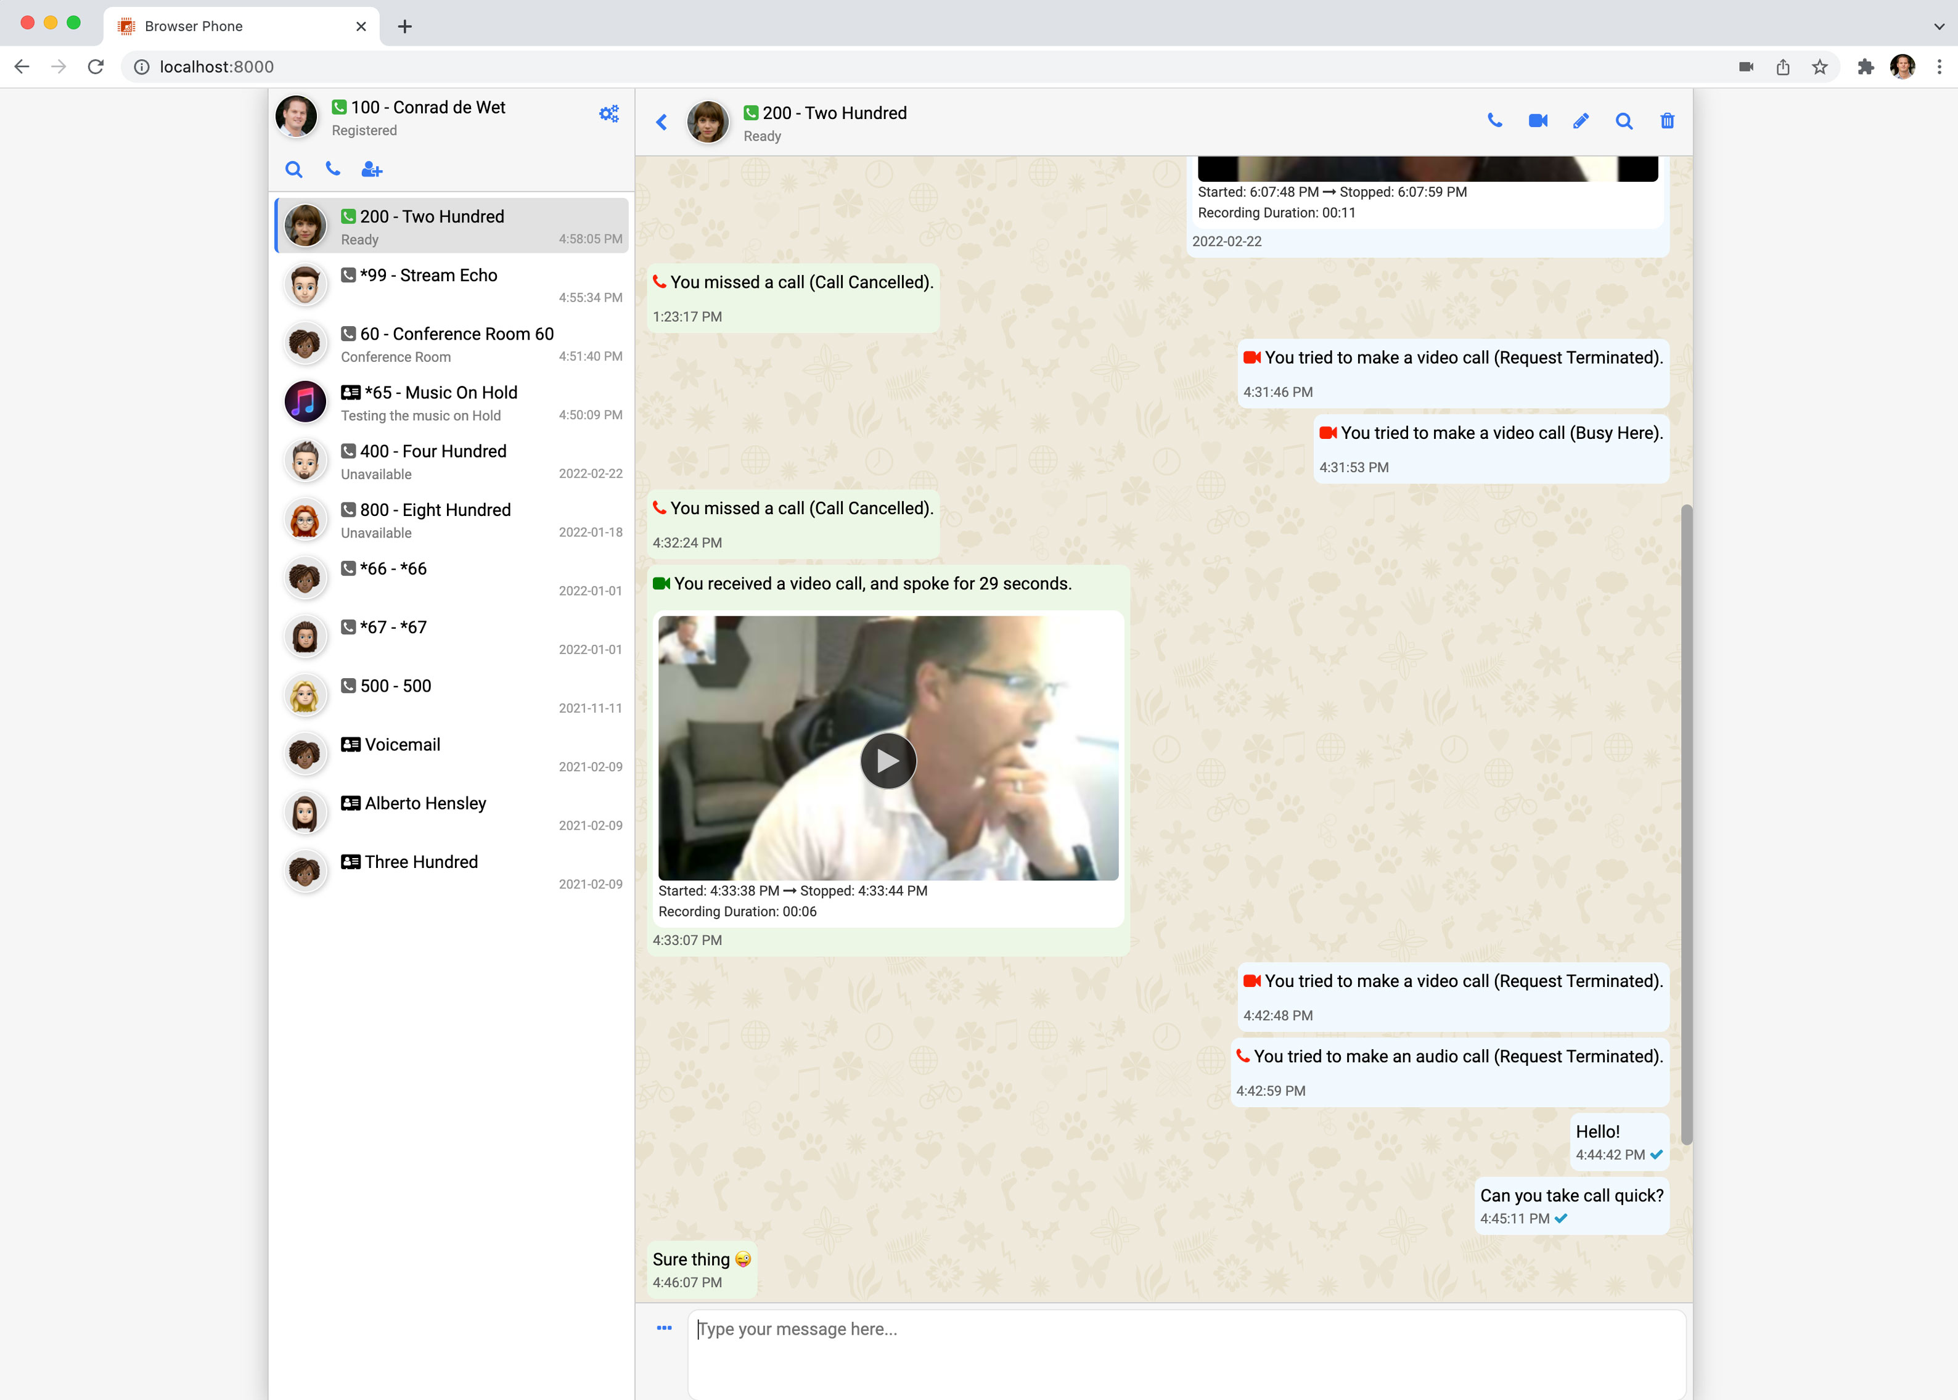1958x1400 pixels.
Task: Open account settings gear icon
Action: pyautogui.click(x=608, y=114)
